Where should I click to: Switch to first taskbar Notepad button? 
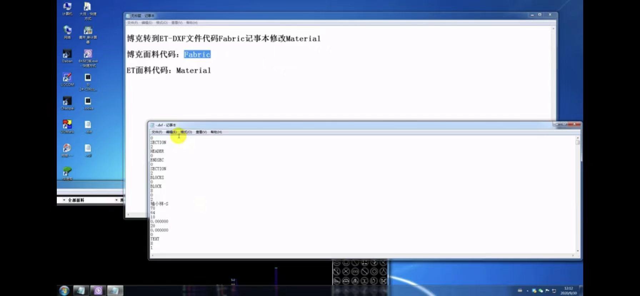[x=81, y=290]
